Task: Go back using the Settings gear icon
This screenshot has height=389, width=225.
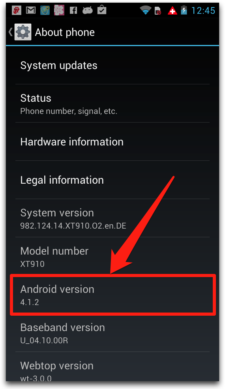Action: tap(23, 32)
